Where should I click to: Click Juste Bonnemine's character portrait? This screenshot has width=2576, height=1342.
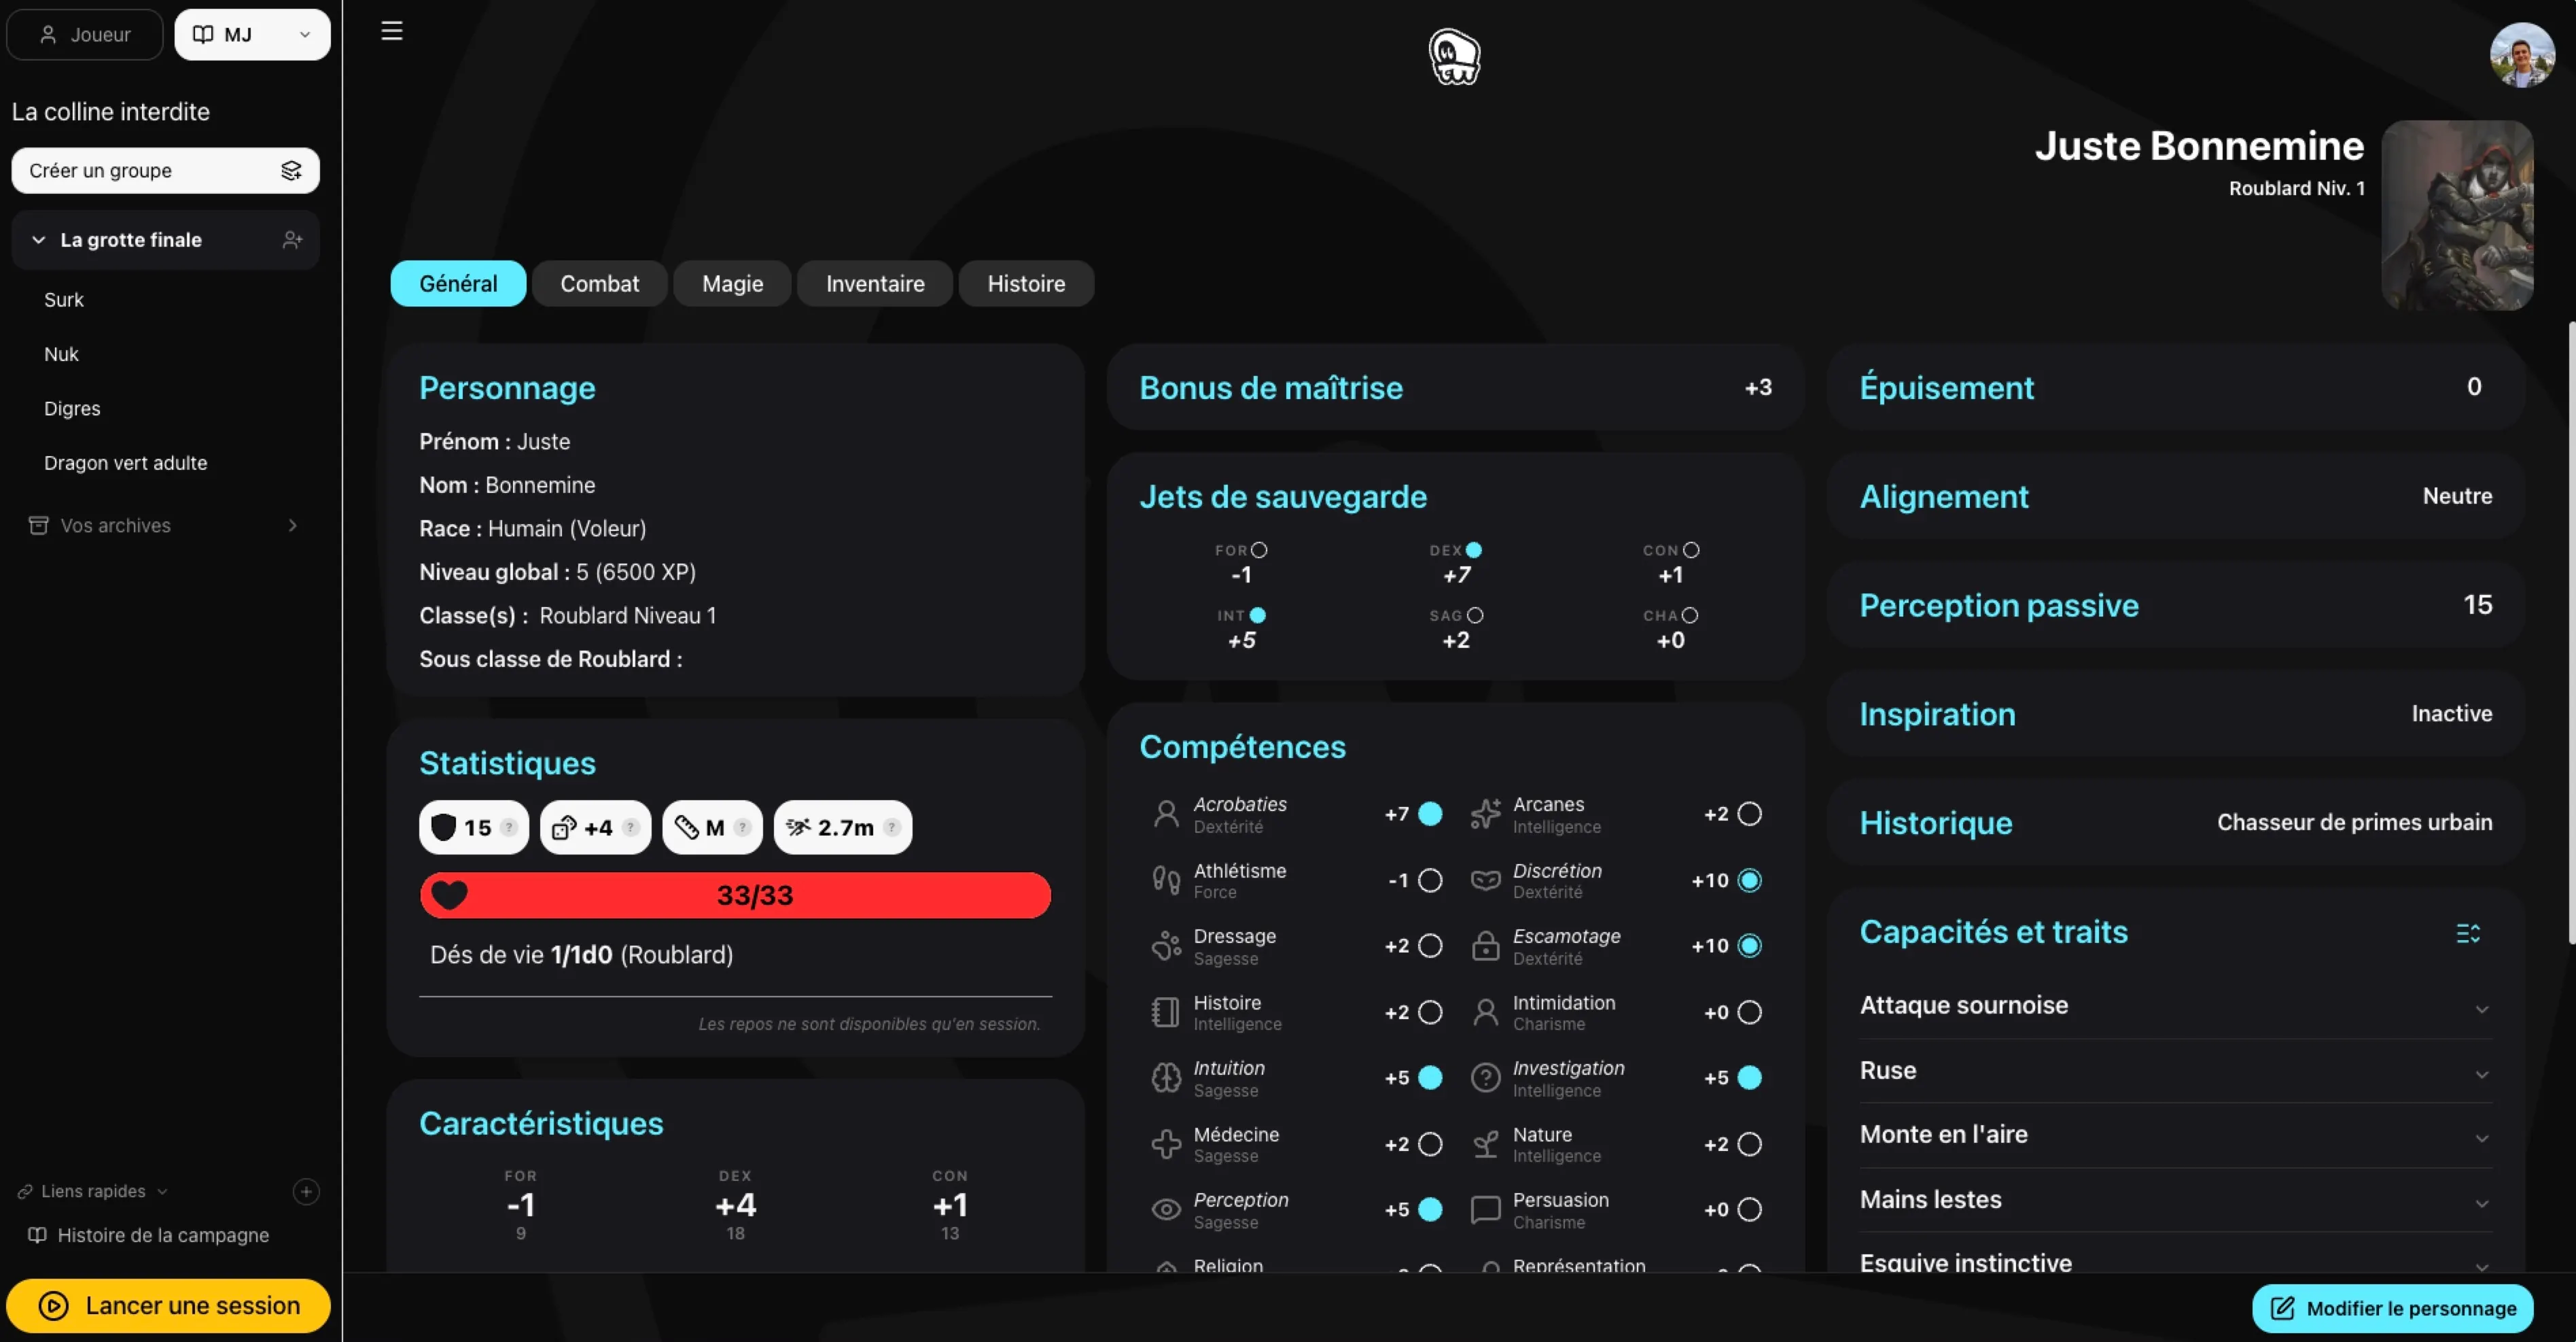tap(2457, 215)
